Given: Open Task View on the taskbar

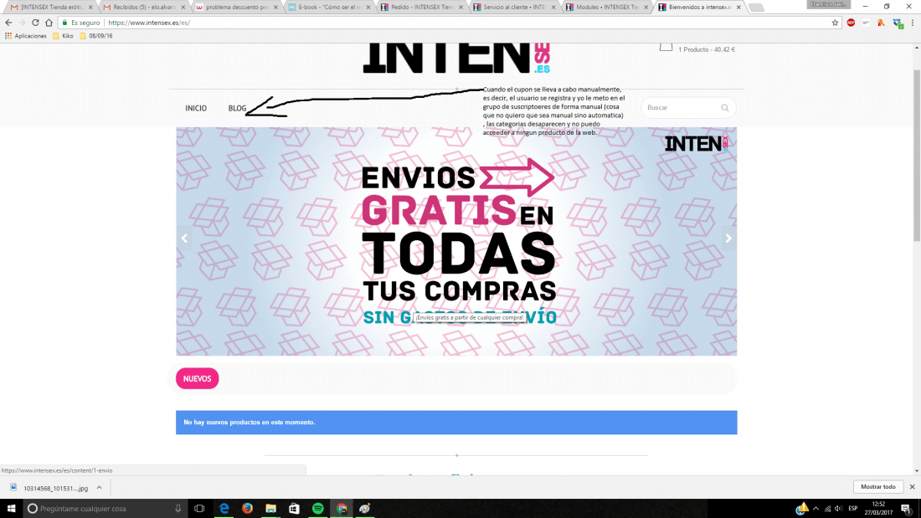Looking at the screenshot, I should click(200, 509).
